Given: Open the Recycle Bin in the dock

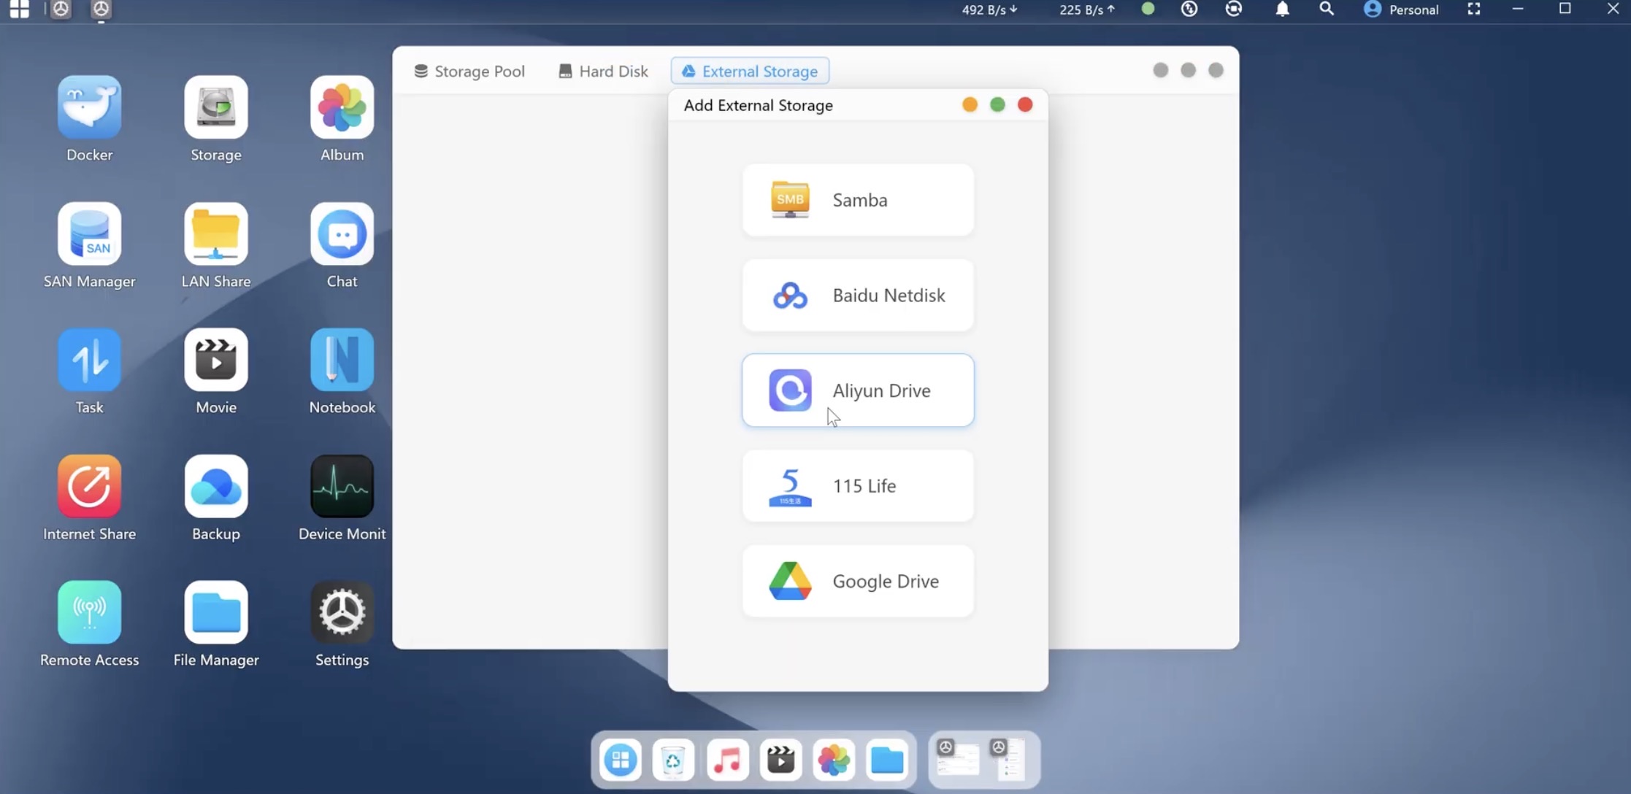Looking at the screenshot, I should click(673, 760).
